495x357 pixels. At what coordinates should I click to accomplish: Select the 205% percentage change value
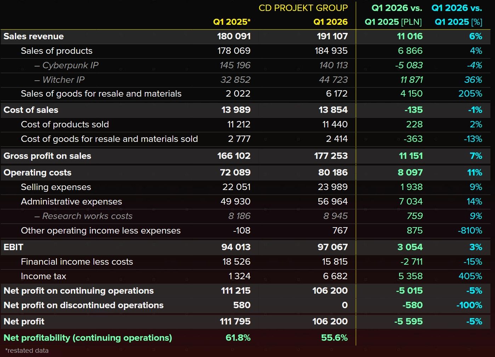(x=470, y=94)
